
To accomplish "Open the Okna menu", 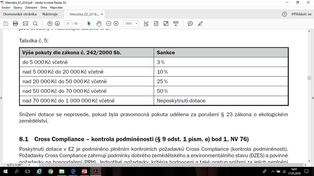I will click(x=44, y=8).
